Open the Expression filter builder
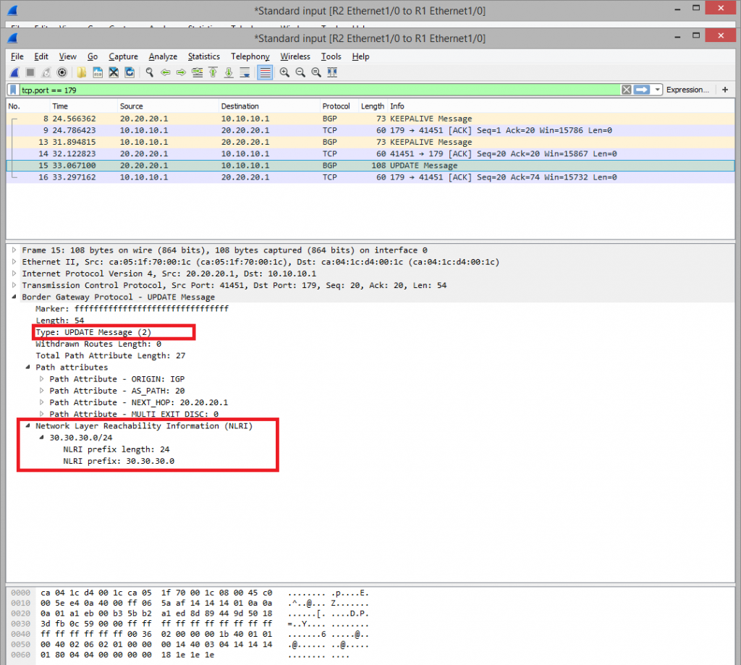 tap(687, 90)
